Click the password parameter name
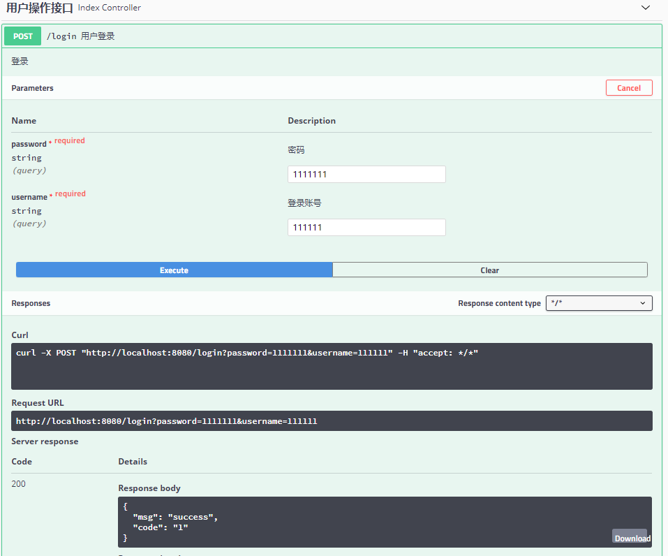668x556 pixels. (29, 144)
